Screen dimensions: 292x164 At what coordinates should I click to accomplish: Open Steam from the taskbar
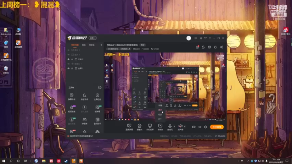tap(66, 161)
